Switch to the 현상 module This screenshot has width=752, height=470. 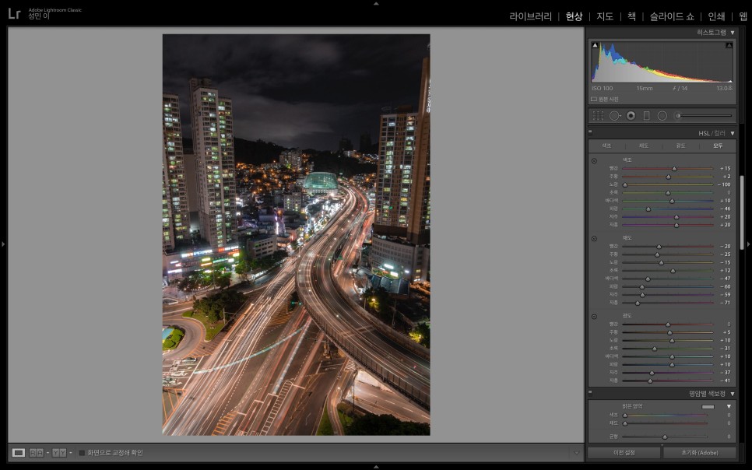574,16
